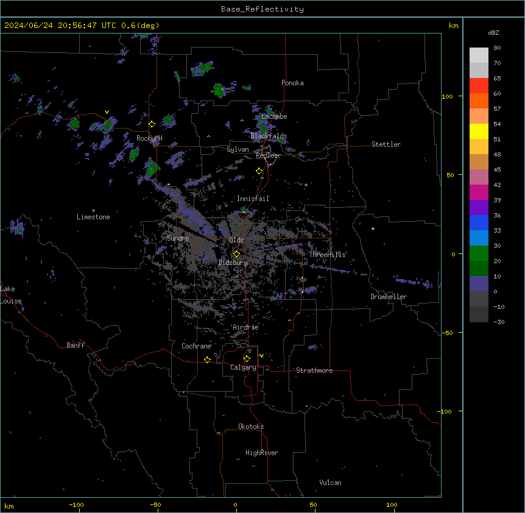Select the red 65-60 dBZ legend swatch
This screenshot has height=513, width=525.
tap(479, 85)
